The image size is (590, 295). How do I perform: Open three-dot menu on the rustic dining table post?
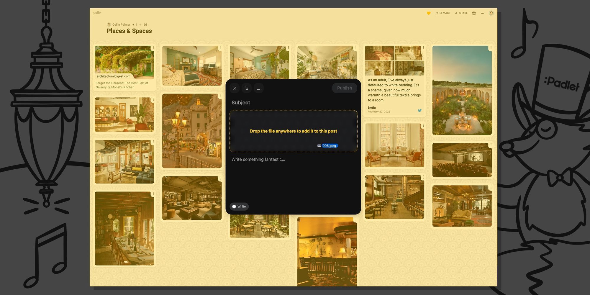point(153,194)
